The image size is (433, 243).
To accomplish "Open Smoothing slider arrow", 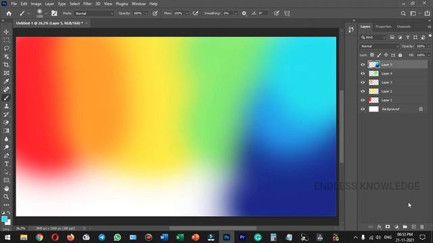I will [236, 13].
